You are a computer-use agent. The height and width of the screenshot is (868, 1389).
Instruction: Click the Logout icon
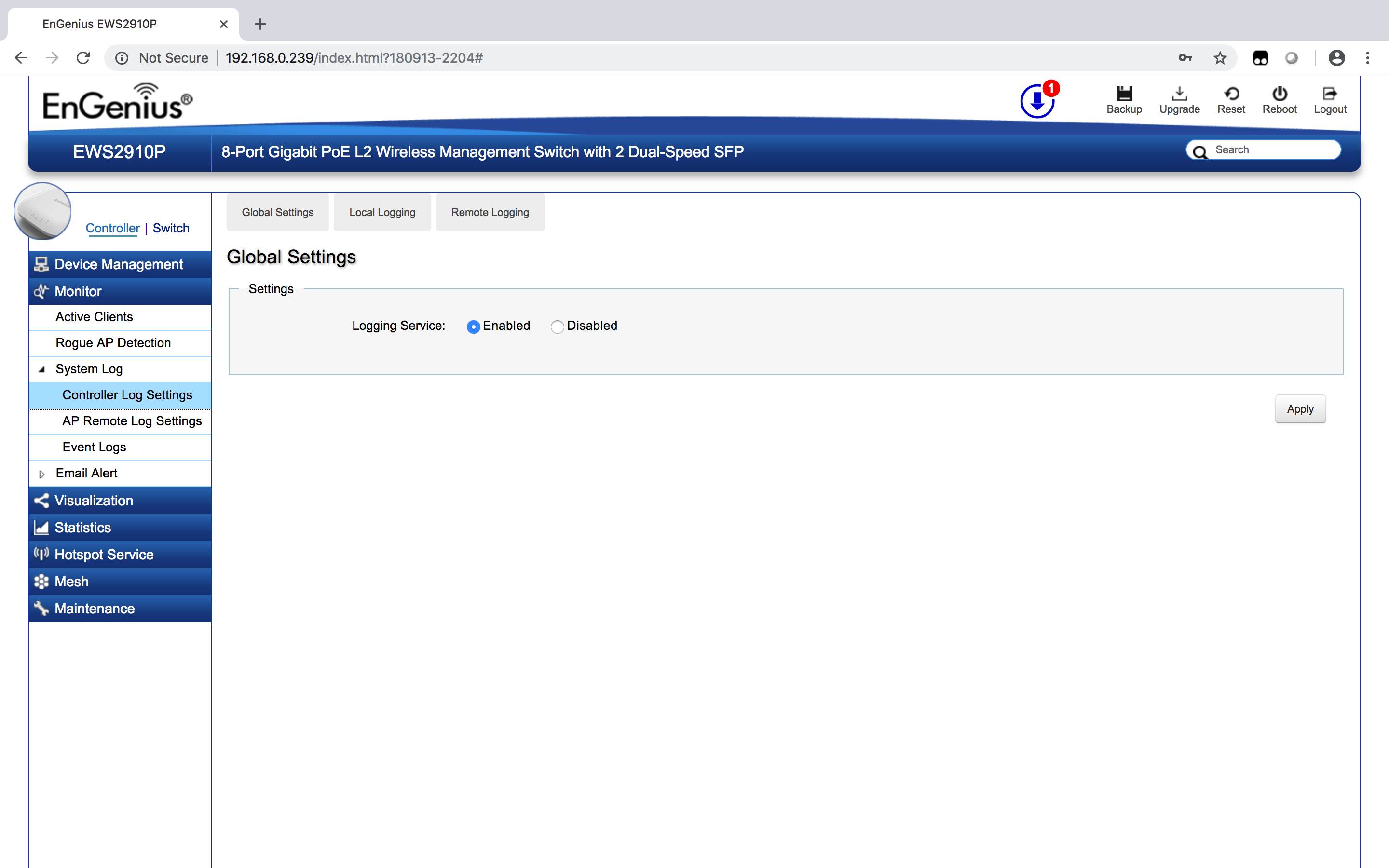(x=1330, y=93)
